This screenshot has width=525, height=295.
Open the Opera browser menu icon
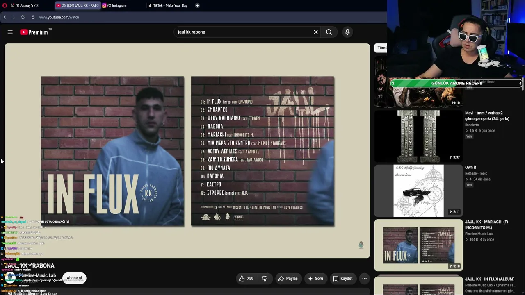pos(5,5)
